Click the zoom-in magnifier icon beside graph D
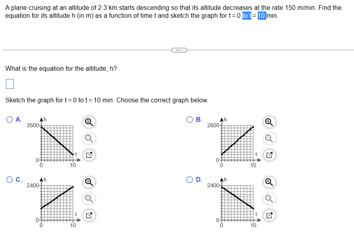The image size is (354, 243). tap(269, 183)
